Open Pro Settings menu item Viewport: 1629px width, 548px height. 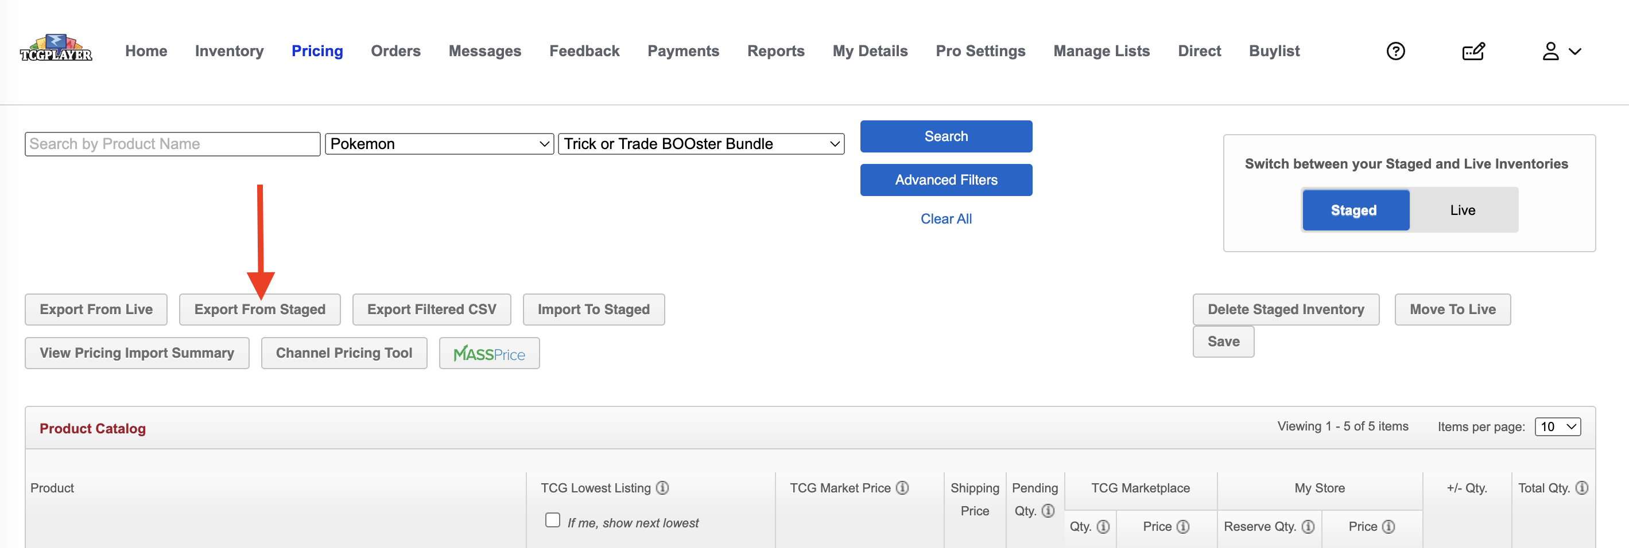tap(980, 51)
